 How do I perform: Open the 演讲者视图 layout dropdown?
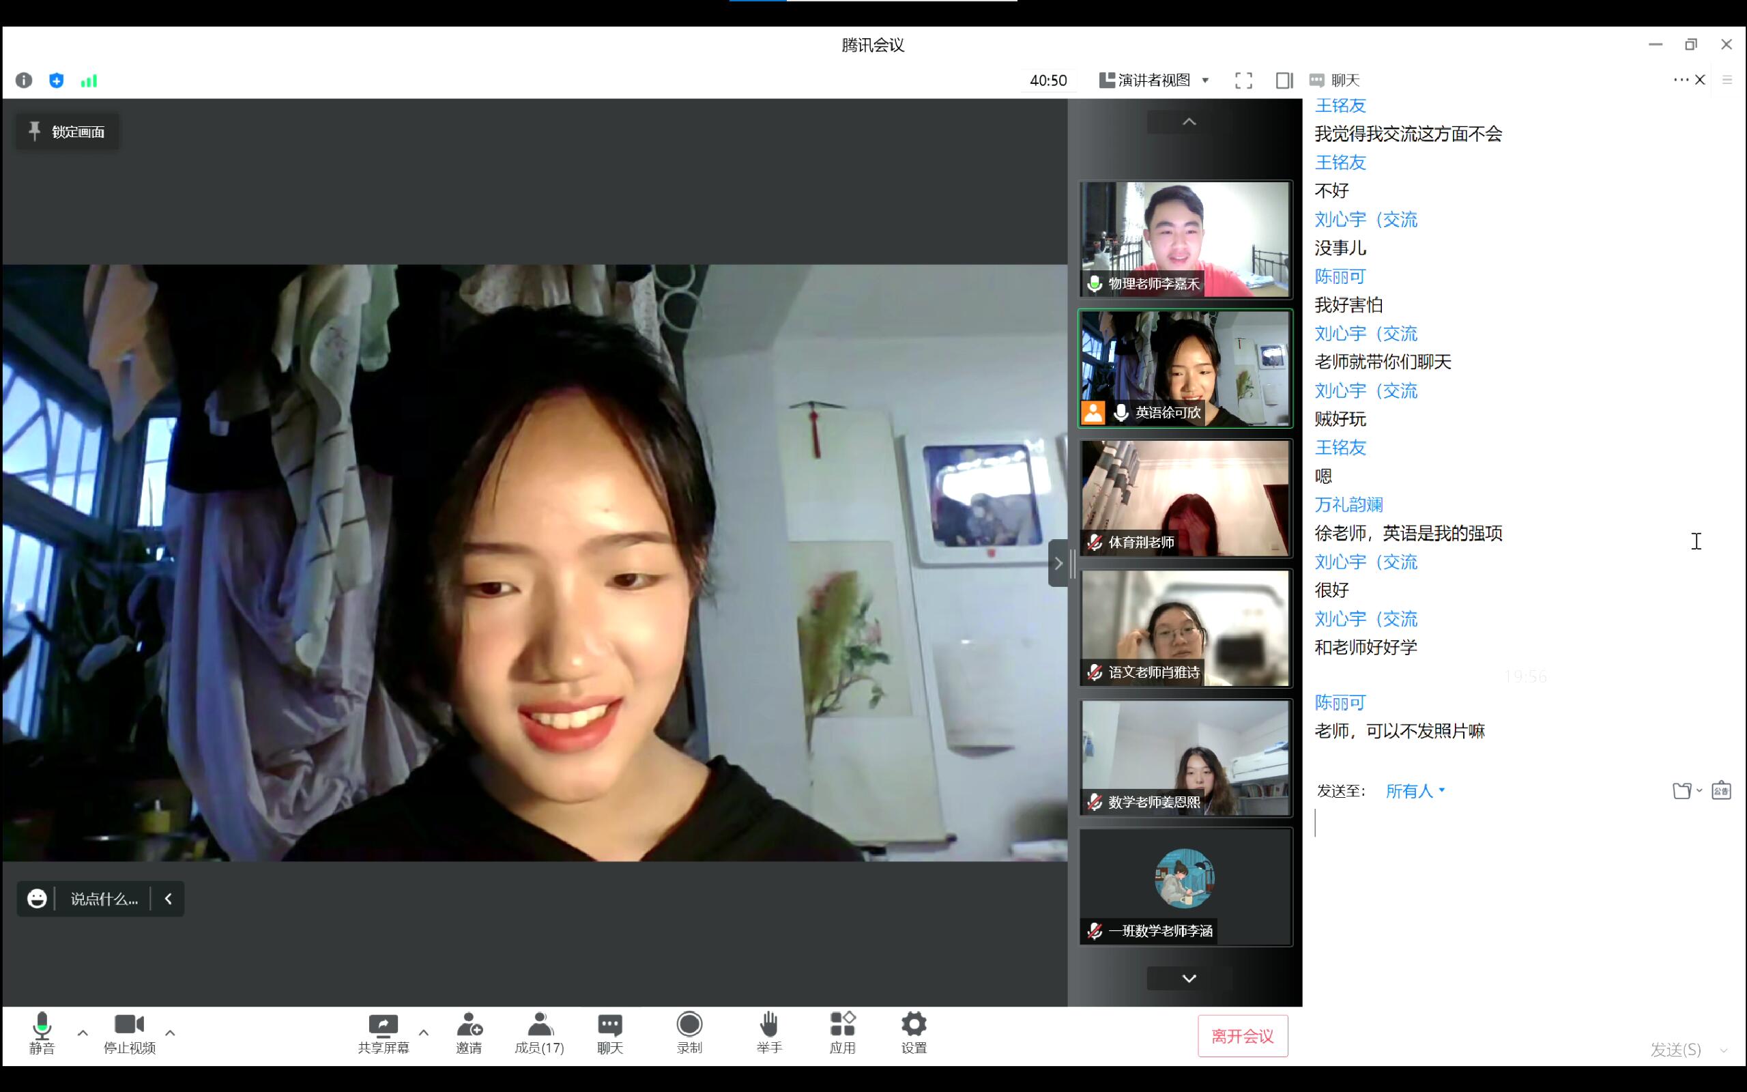tap(1153, 80)
